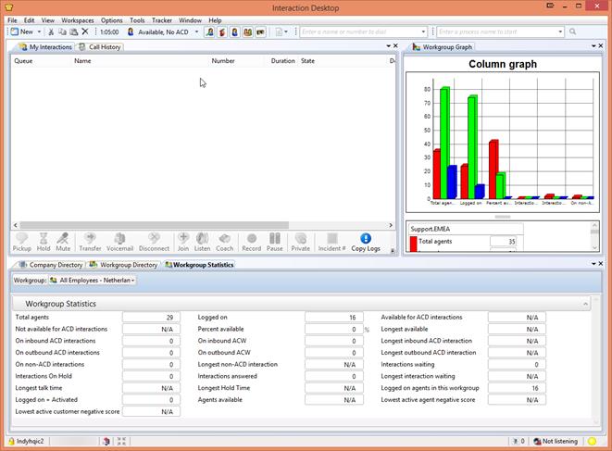Toggle the Private call option

click(x=301, y=242)
